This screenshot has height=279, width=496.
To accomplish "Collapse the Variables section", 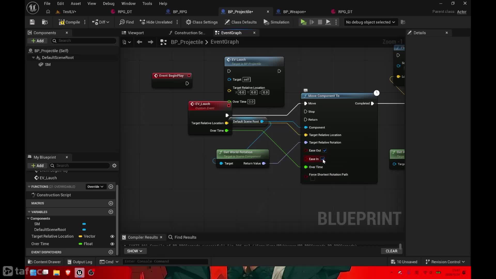I will (29, 212).
